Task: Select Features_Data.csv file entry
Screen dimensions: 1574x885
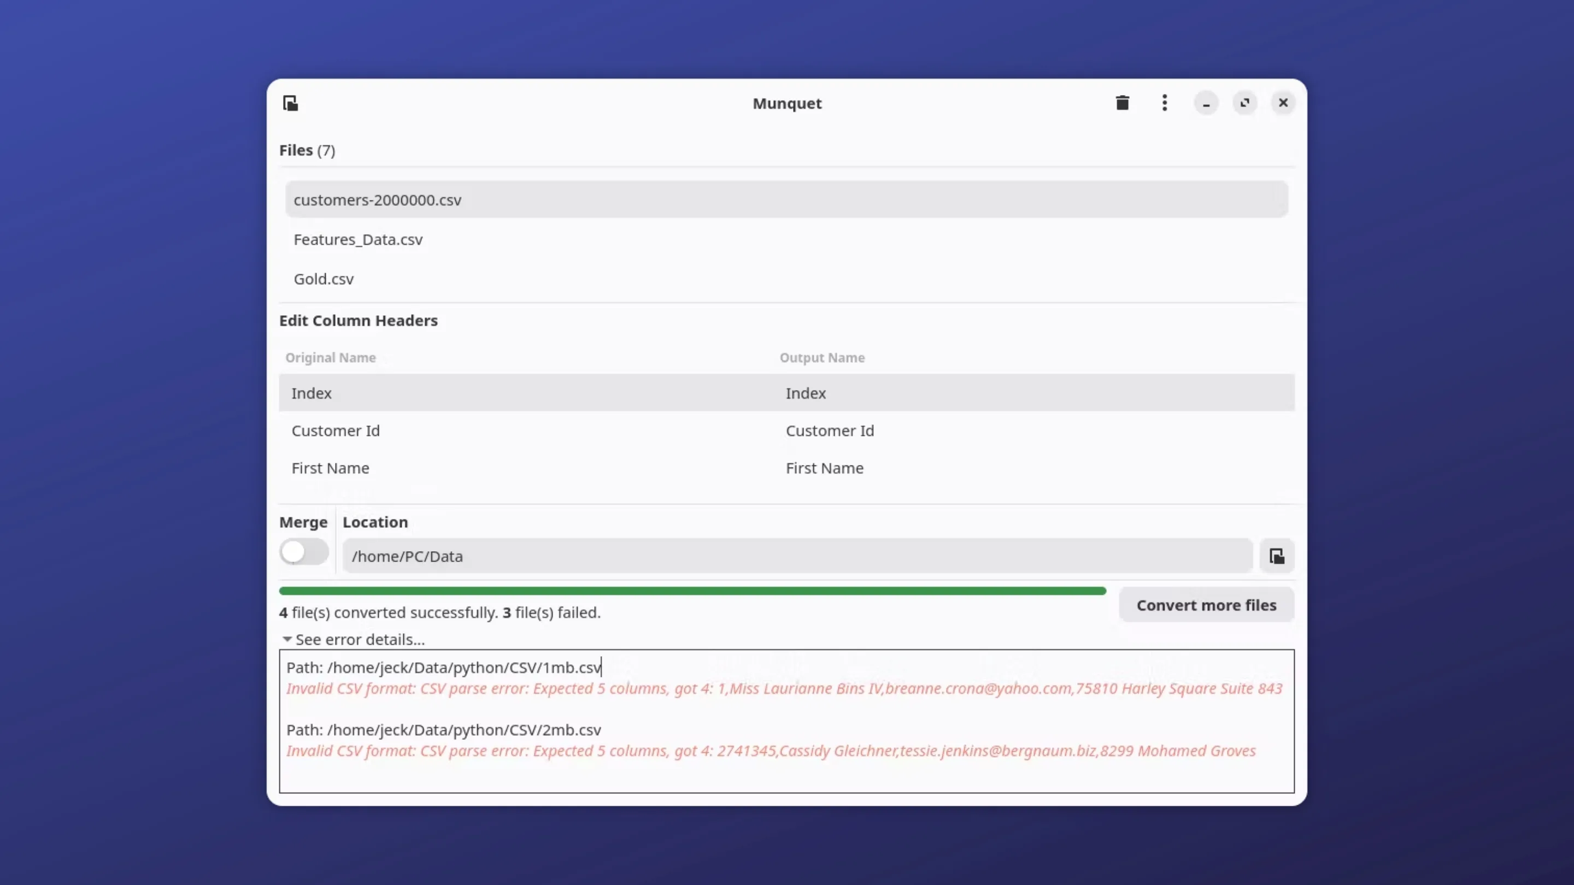Action: [x=358, y=239]
